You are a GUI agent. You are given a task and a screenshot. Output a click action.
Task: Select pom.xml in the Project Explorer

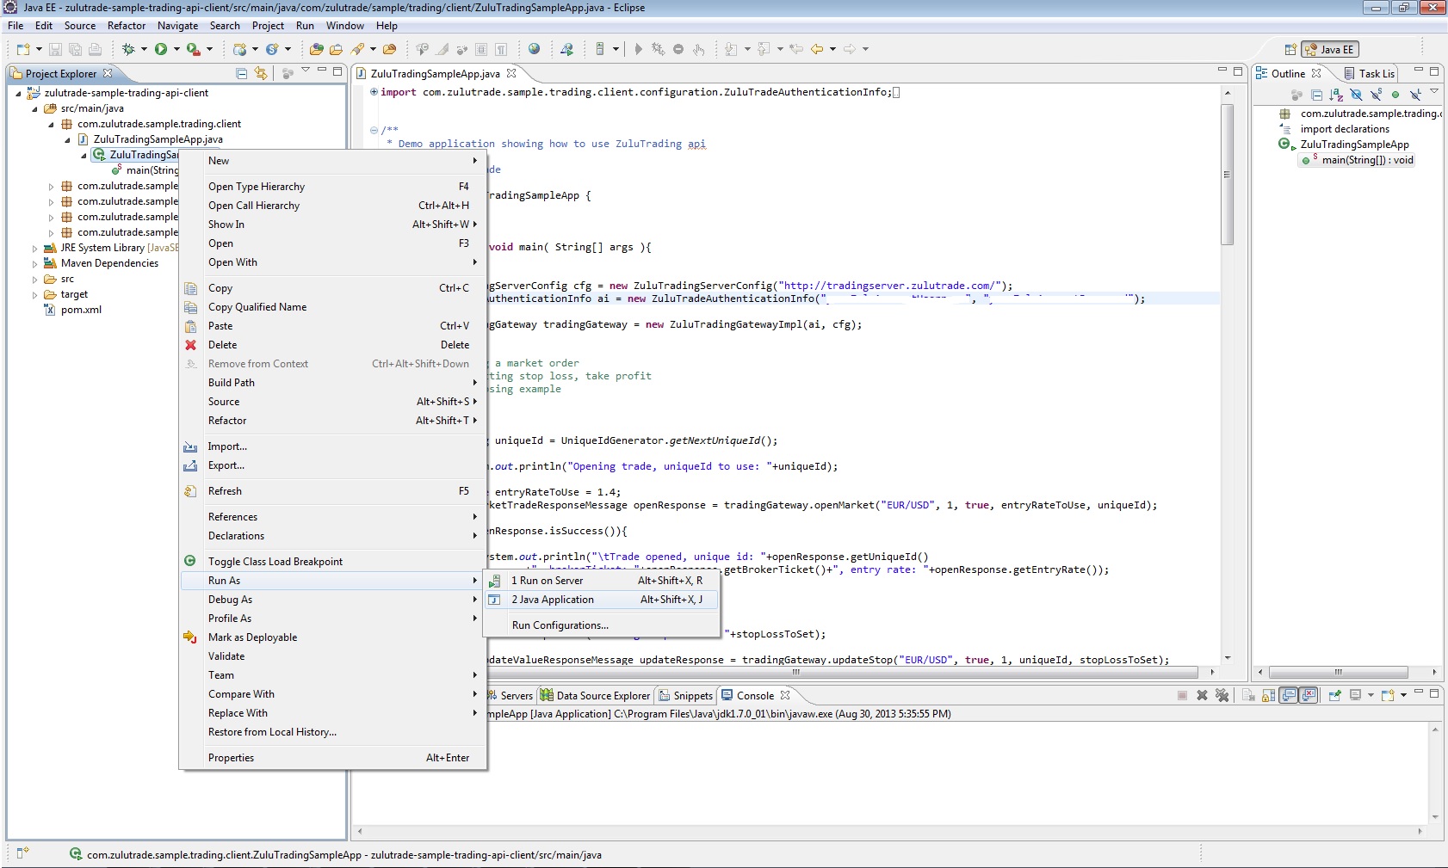(81, 310)
